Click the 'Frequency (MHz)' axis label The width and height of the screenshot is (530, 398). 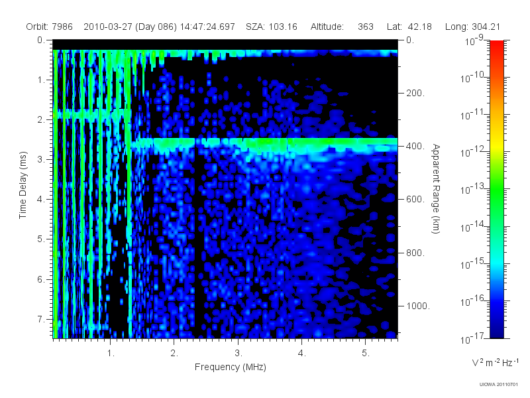pos(230,367)
